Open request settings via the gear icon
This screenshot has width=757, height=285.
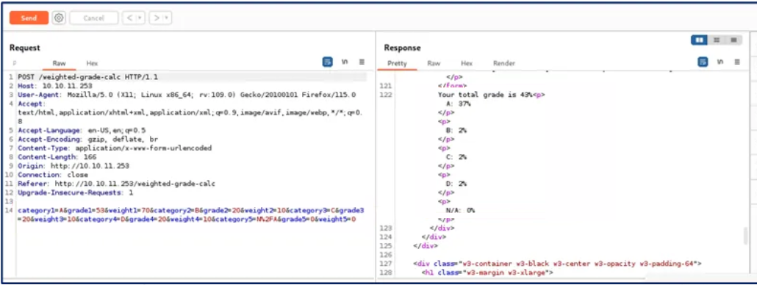(x=59, y=18)
